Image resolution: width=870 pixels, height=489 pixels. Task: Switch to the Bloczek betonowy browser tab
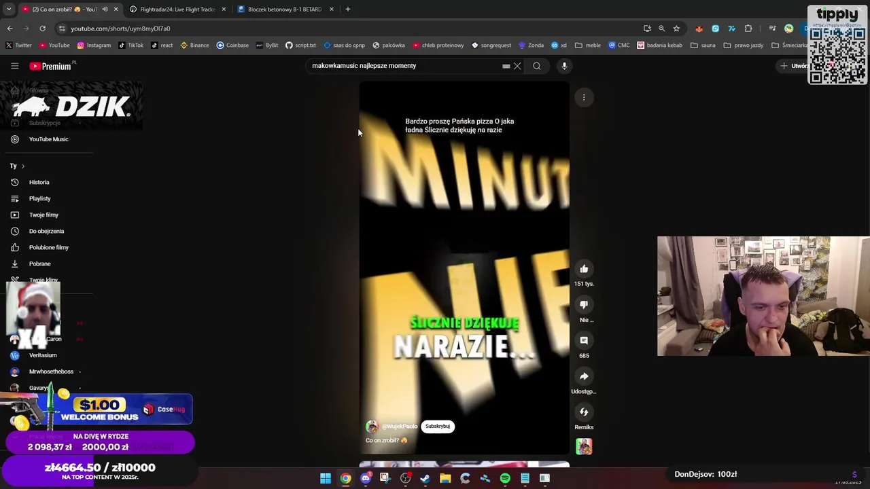285,10
